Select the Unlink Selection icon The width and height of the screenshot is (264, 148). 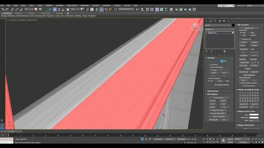coord(16,9)
